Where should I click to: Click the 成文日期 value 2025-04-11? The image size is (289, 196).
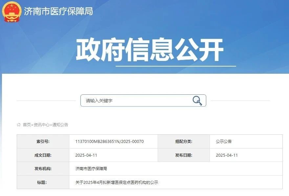tap(86, 155)
